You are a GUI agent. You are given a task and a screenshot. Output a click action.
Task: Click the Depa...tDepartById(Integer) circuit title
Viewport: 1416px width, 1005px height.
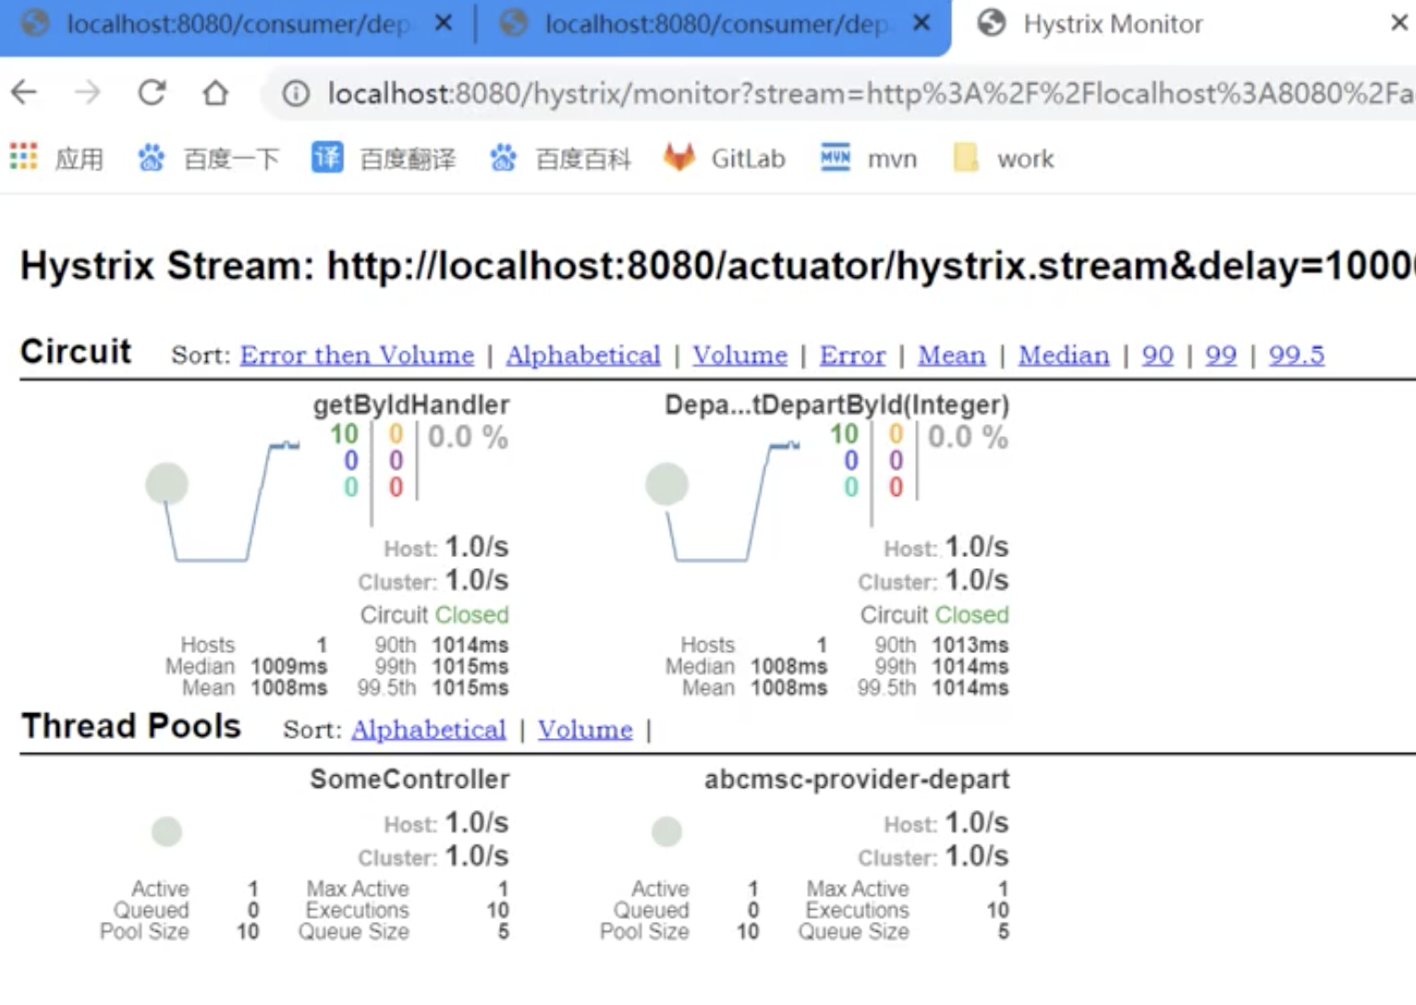pos(837,405)
